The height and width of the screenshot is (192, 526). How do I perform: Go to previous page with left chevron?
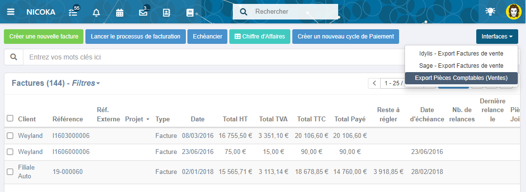[374, 83]
